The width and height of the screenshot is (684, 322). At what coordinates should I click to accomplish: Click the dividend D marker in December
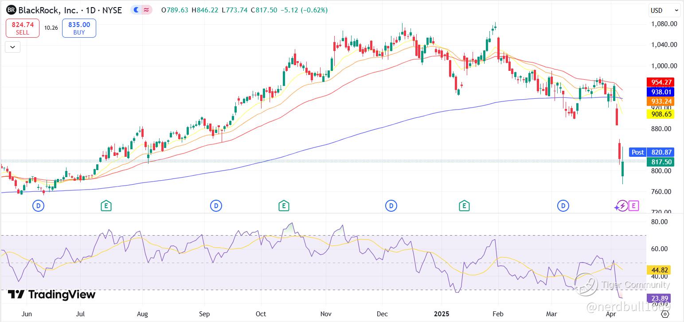click(391, 206)
